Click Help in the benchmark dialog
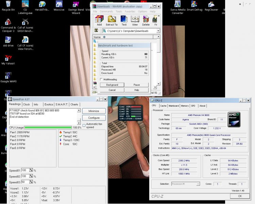The width and height of the screenshot is (255, 204). pos(137,90)
